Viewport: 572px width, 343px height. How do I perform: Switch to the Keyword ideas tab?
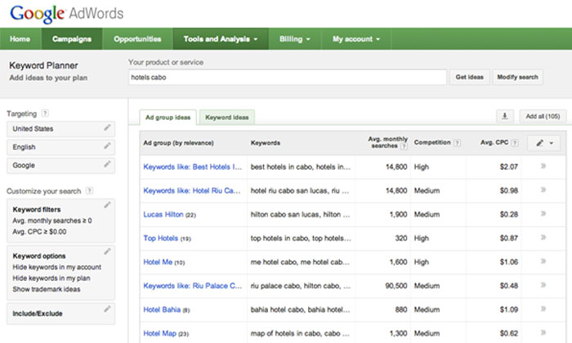point(227,118)
